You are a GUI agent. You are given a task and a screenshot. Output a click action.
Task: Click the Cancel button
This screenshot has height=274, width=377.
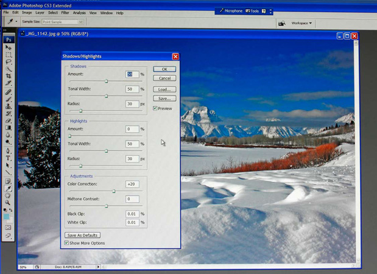pyautogui.click(x=164, y=79)
